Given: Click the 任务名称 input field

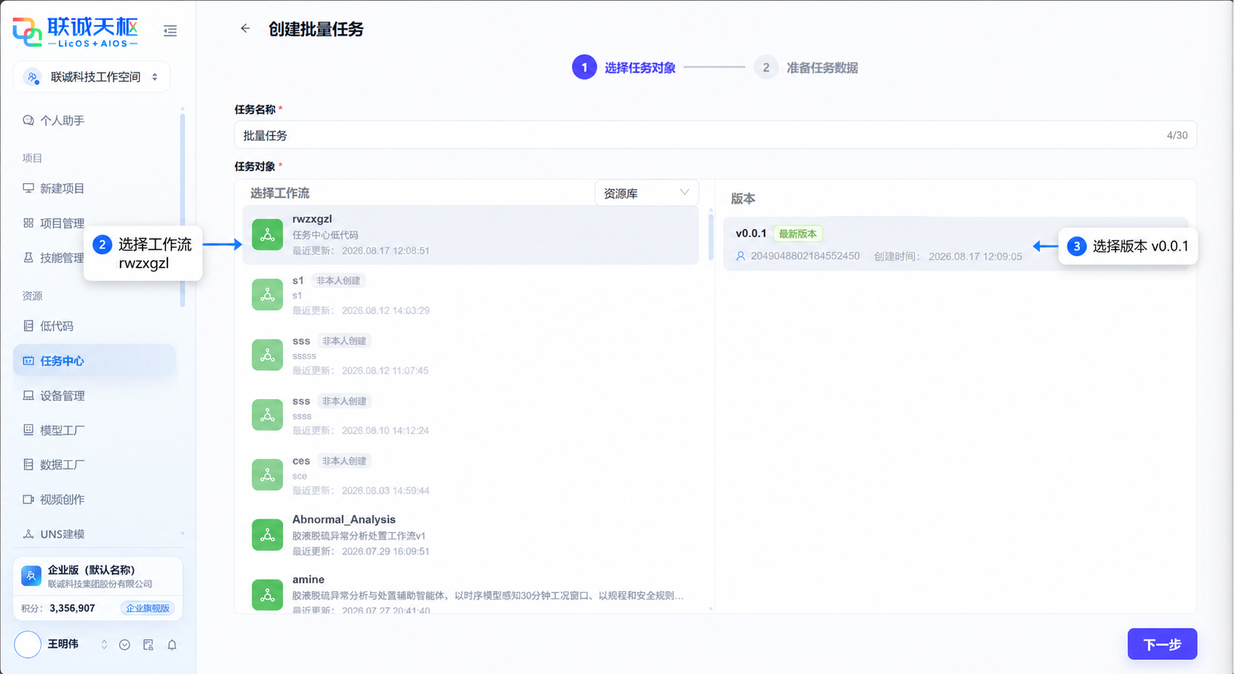Looking at the screenshot, I should [x=716, y=135].
